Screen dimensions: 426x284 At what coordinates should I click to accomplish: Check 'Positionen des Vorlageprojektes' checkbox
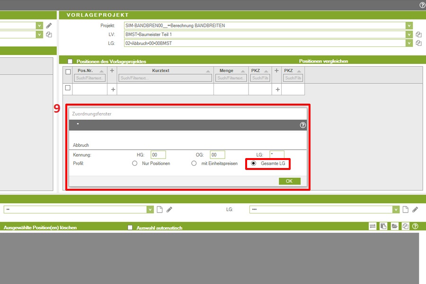[70, 62]
